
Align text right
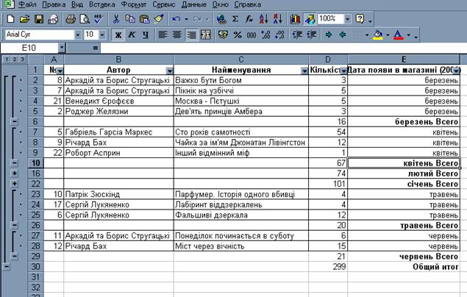[191, 35]
